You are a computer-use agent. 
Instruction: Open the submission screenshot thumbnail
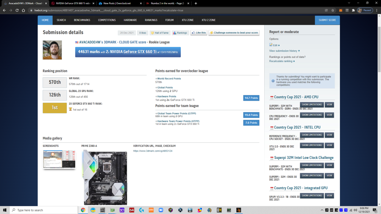(59, 159)
